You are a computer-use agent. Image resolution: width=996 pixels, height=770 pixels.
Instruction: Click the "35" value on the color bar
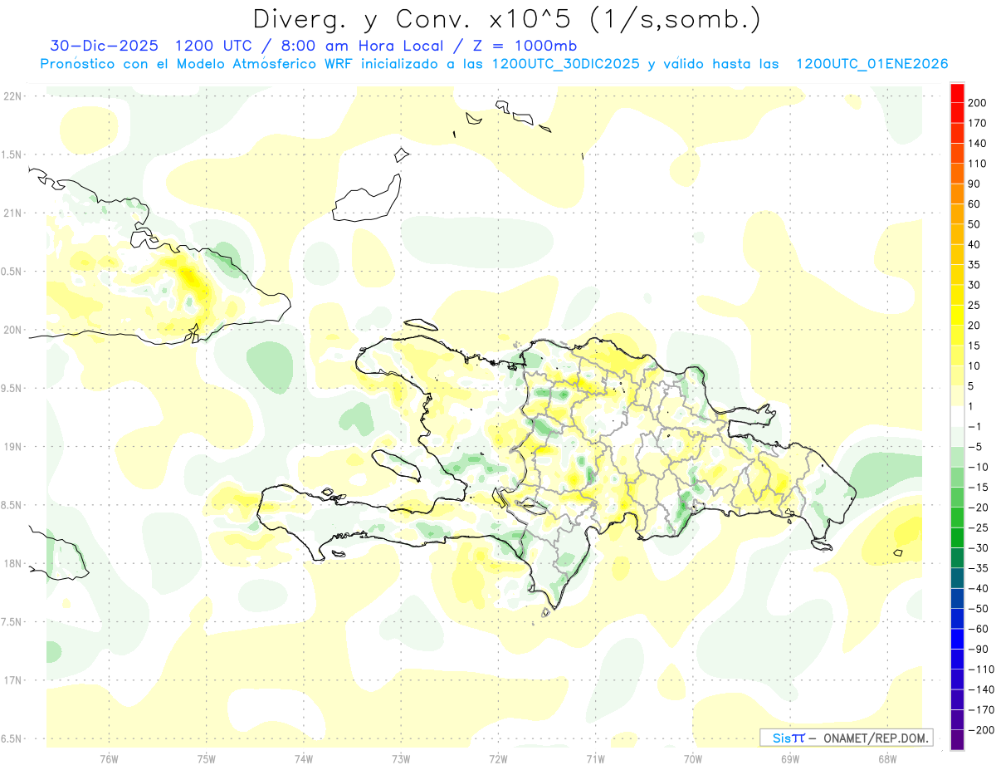coord(974,265)
